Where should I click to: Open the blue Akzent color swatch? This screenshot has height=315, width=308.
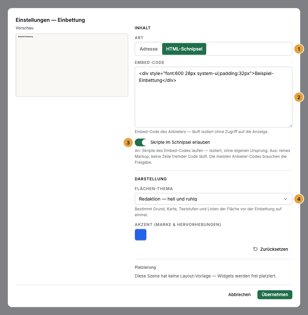coord(141,235)
